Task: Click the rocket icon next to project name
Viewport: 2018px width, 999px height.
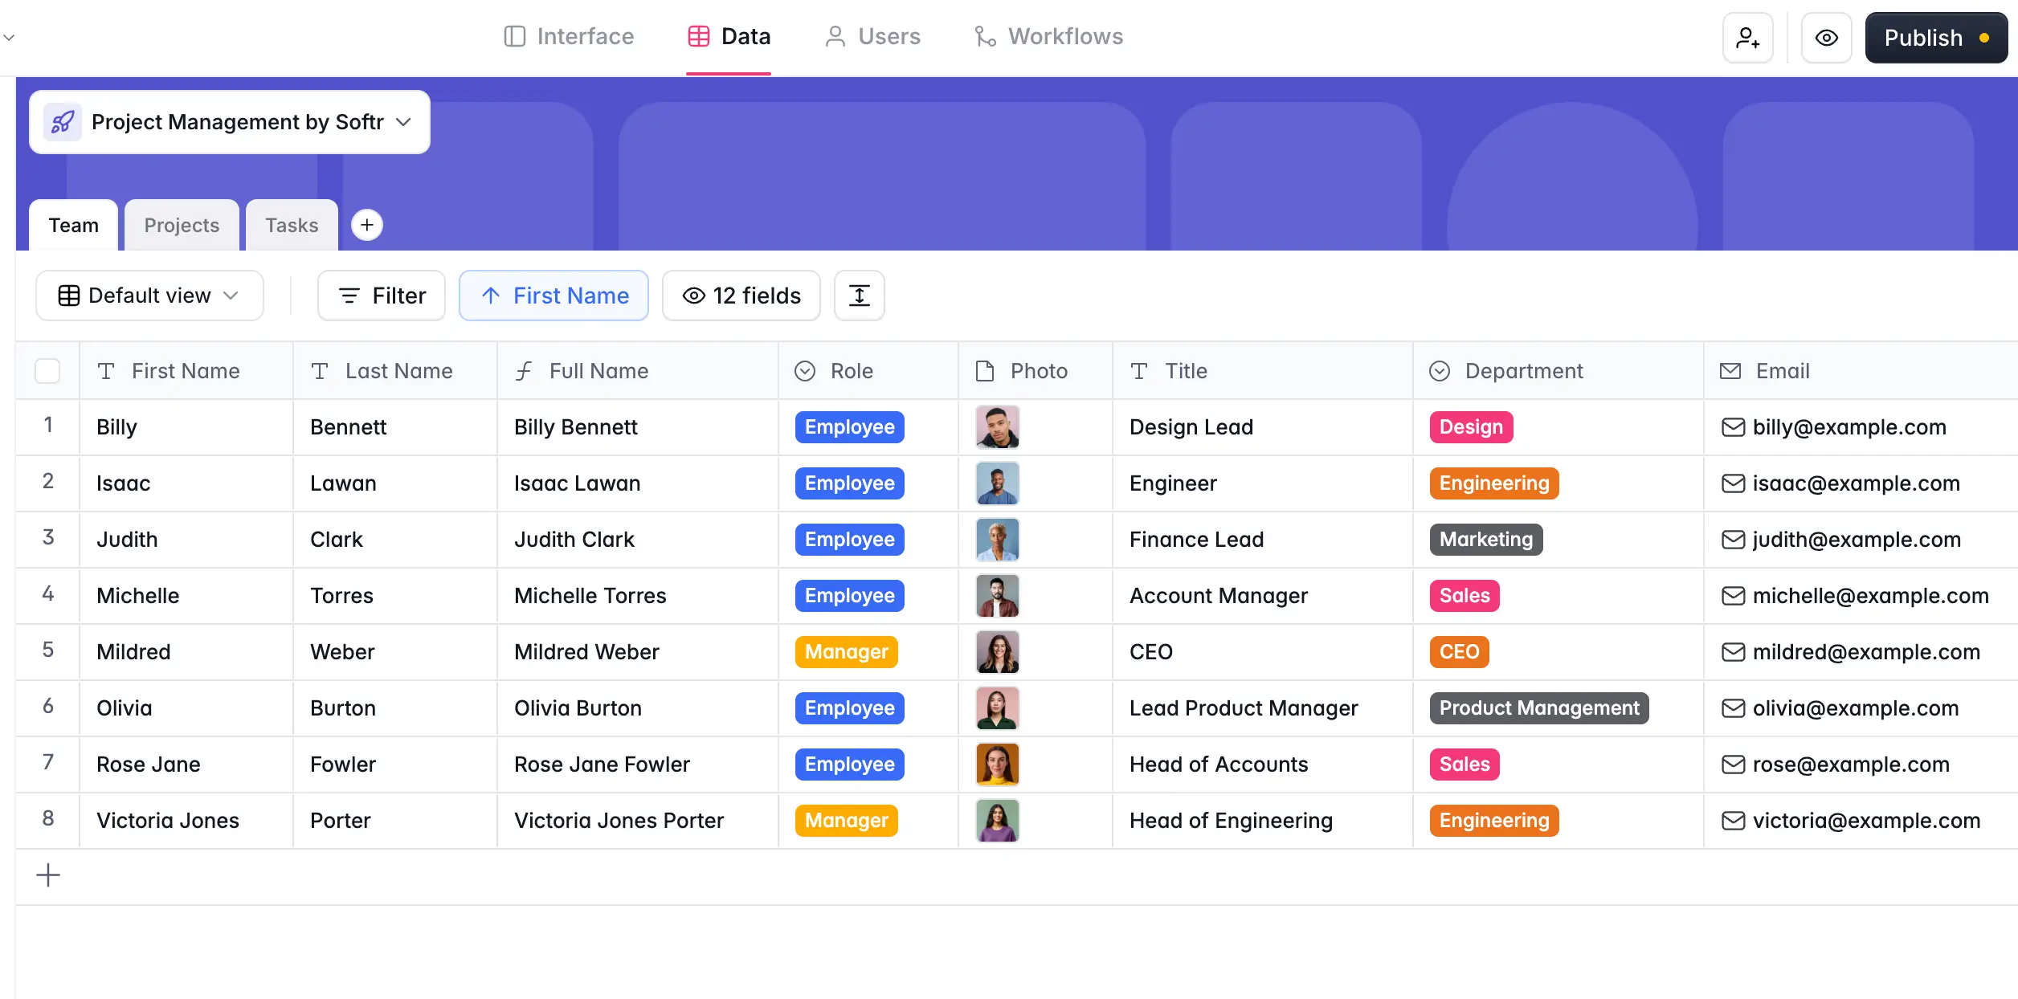Action: 63,121
